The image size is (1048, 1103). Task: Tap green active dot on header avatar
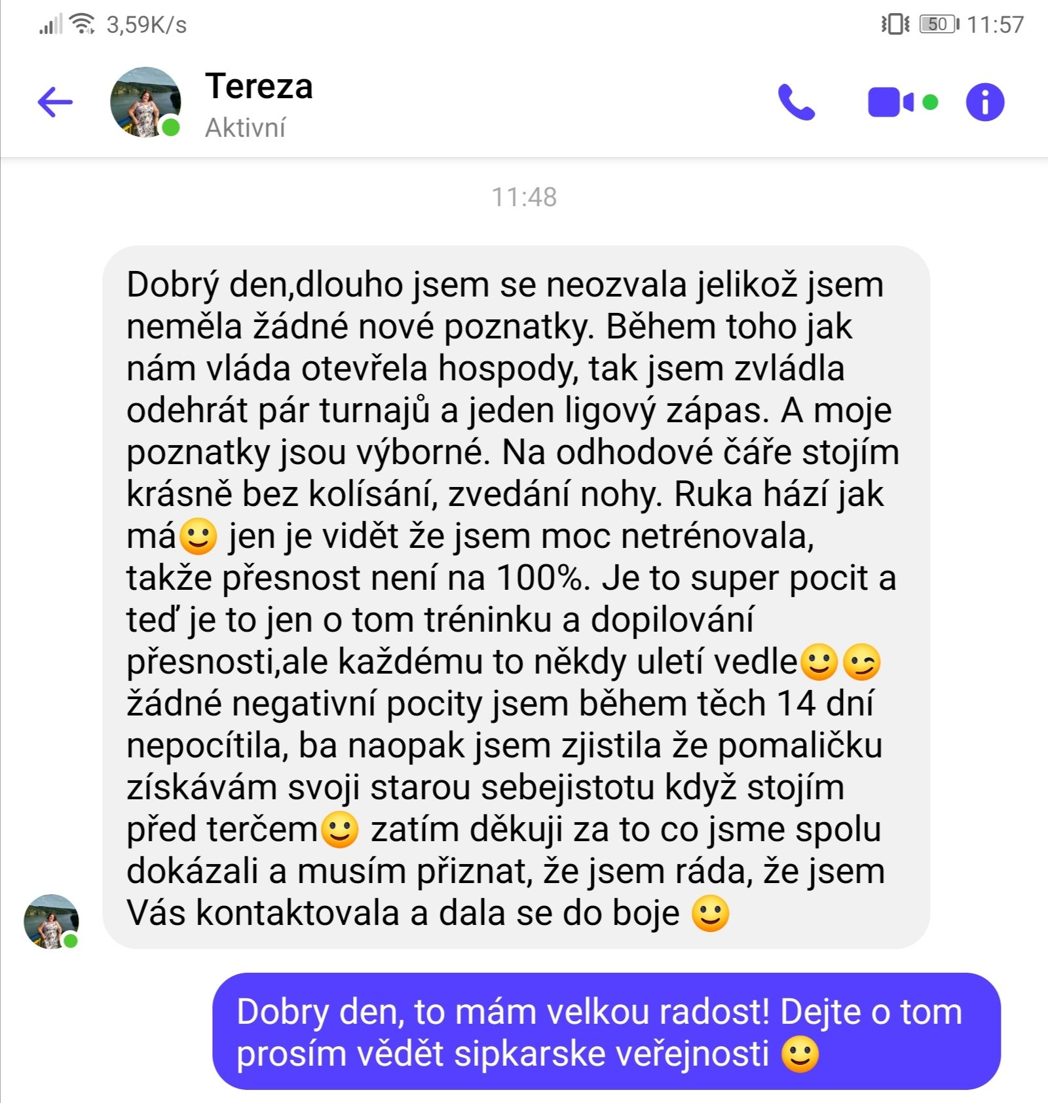[170, 127]
